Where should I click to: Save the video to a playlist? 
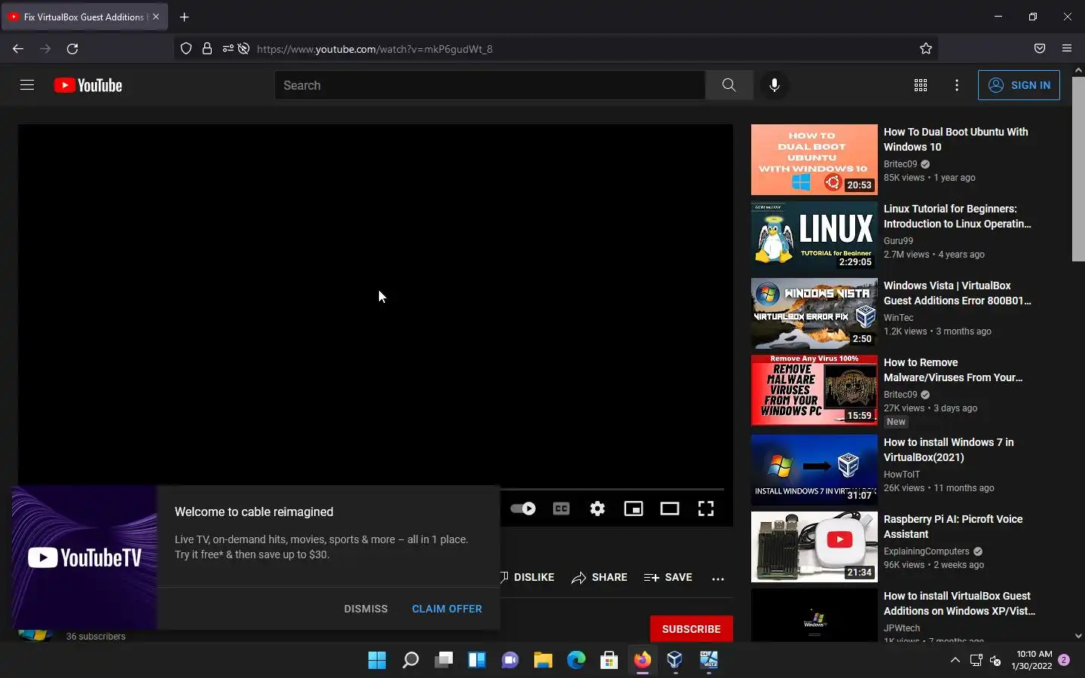[x=668, y=577]
